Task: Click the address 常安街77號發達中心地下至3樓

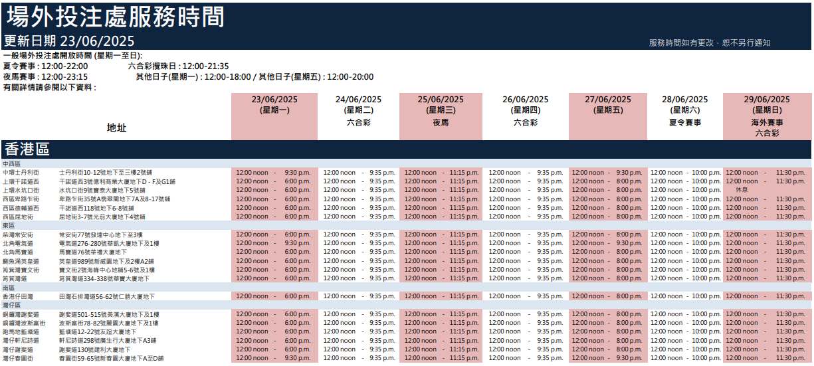Action: coord(101,234)
